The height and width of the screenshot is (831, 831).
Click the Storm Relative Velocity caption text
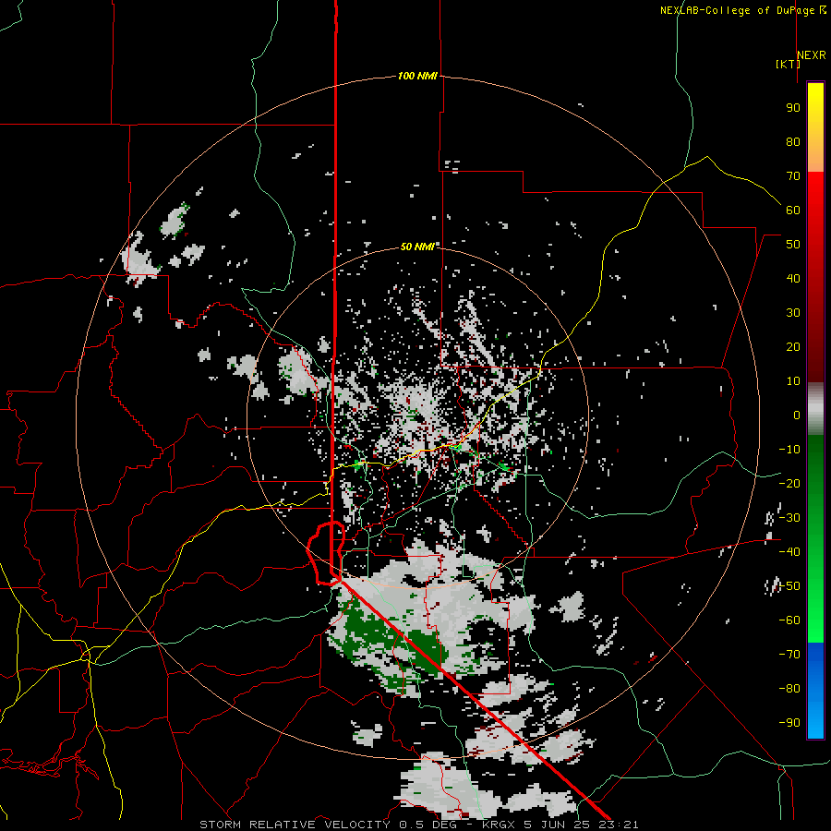tap(418, 825)
